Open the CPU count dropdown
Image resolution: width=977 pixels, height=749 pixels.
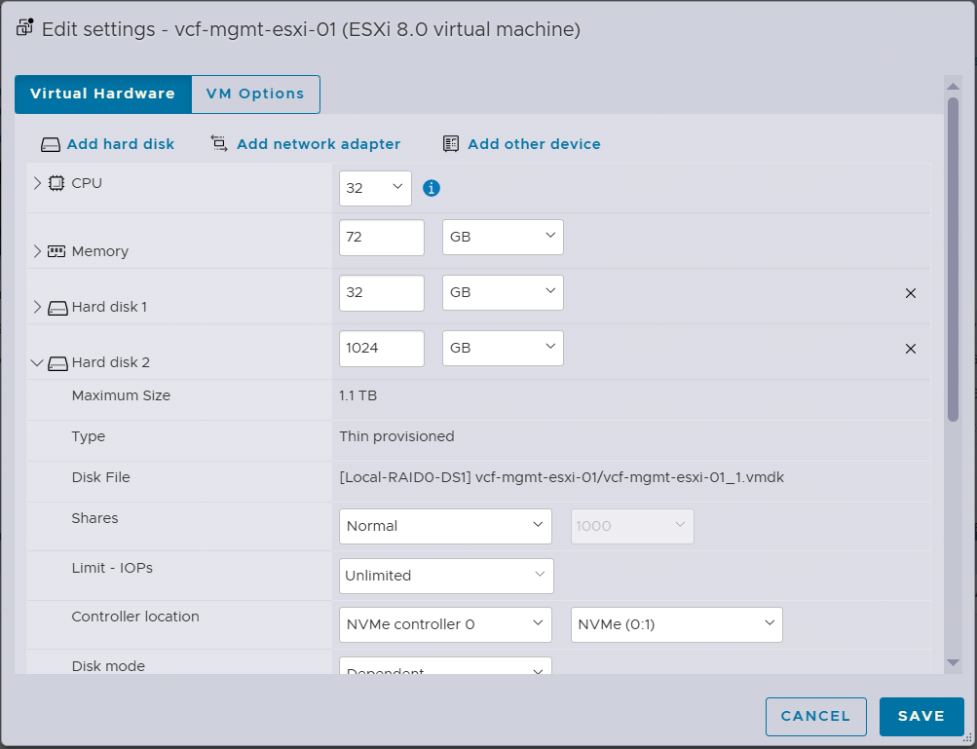375,188
